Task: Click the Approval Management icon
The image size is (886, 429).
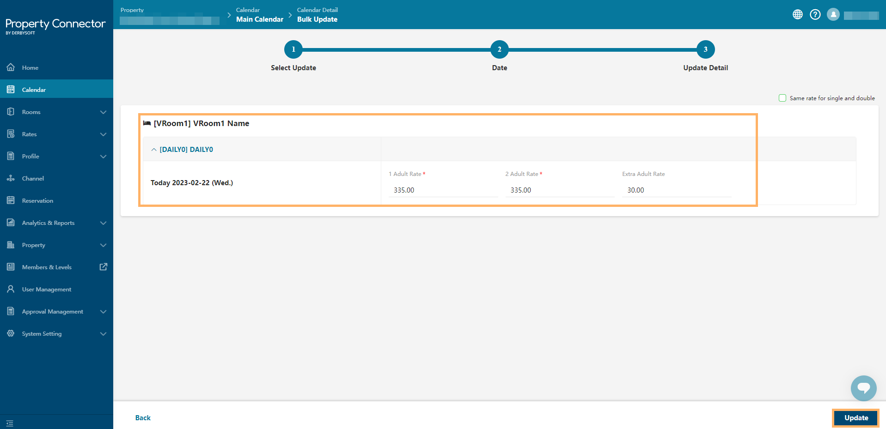Action: 11,311
